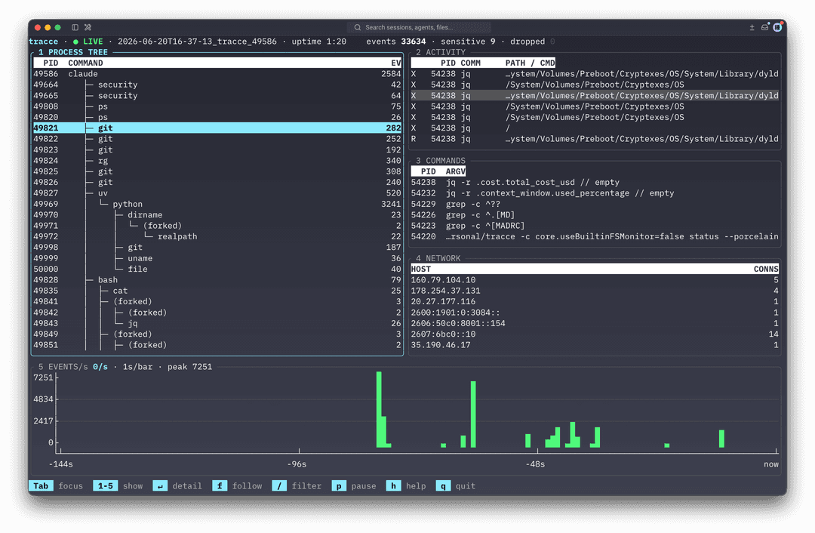Activate the 4 NETWORK panel title
This screenshot has width=815, height=533.
pyautogui.click(x=438, y=258)
